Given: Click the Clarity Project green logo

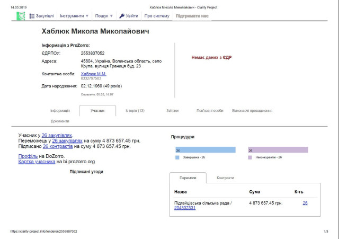Looking at the screenshot, I should (20, 16).
